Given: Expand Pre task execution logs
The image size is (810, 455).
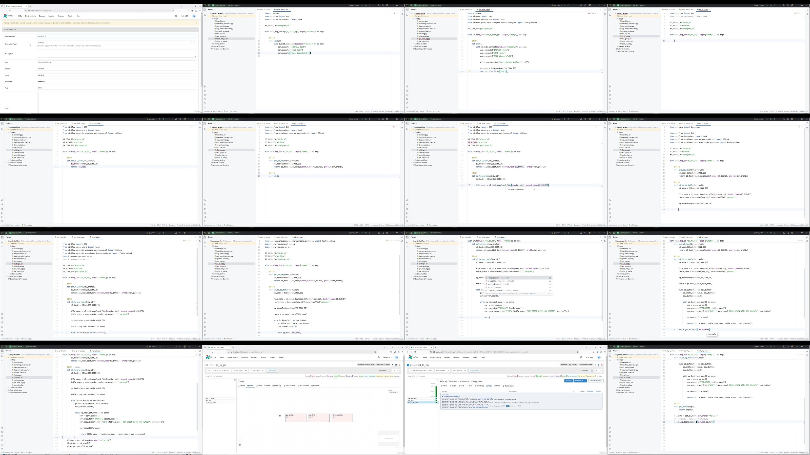Looking at the screenshot, I should coord(485,398).
